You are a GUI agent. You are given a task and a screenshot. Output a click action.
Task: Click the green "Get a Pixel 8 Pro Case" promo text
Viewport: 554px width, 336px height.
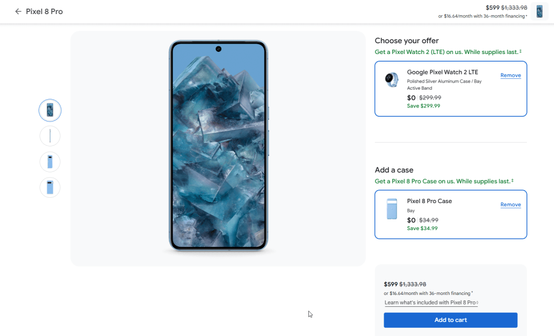pos(443,182)
